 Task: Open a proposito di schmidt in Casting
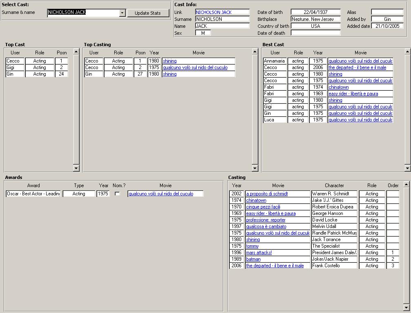(267, 194)
